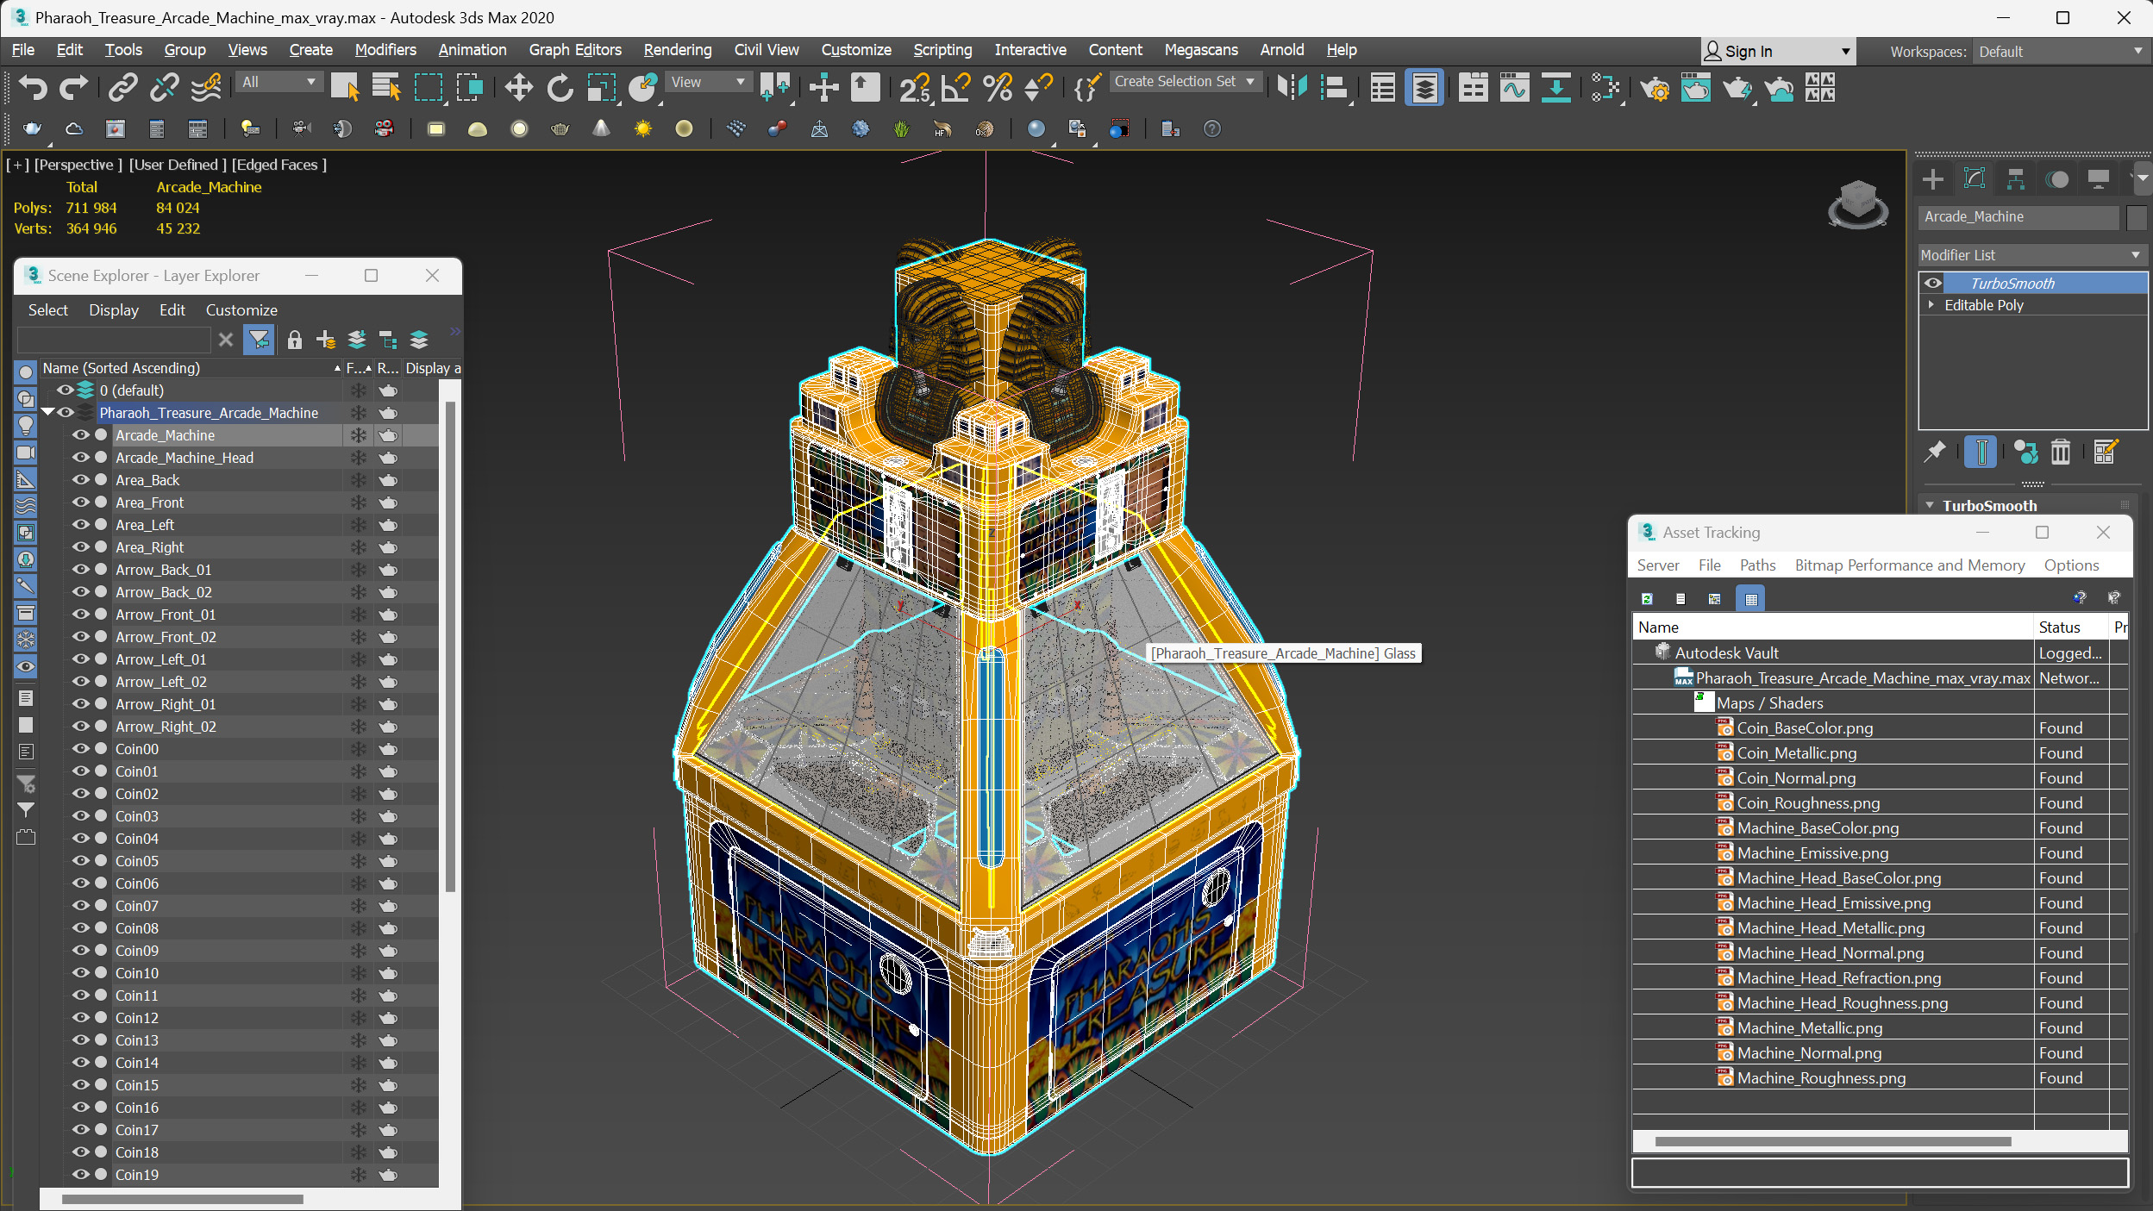2153x1211 pixels.
Task: Click Create New Layer icon in Scene Explorer
Action: [x=326, y=340]
